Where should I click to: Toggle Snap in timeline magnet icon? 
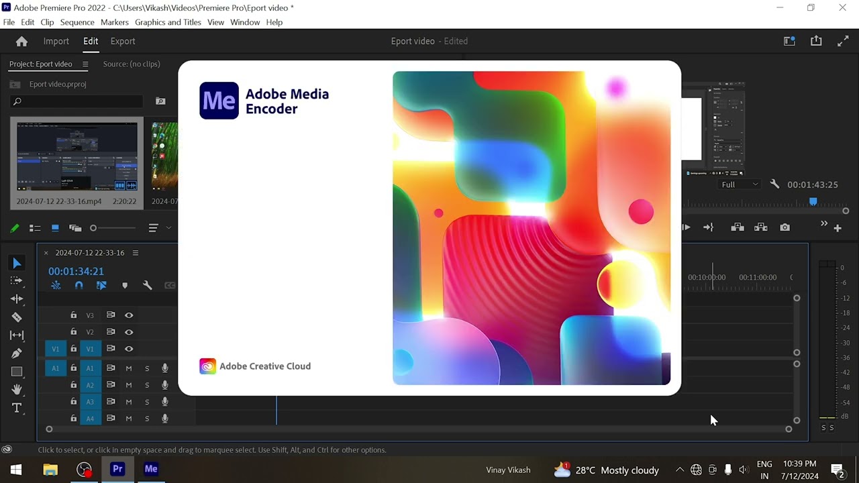pyautogui.click(x=79, y=285)
